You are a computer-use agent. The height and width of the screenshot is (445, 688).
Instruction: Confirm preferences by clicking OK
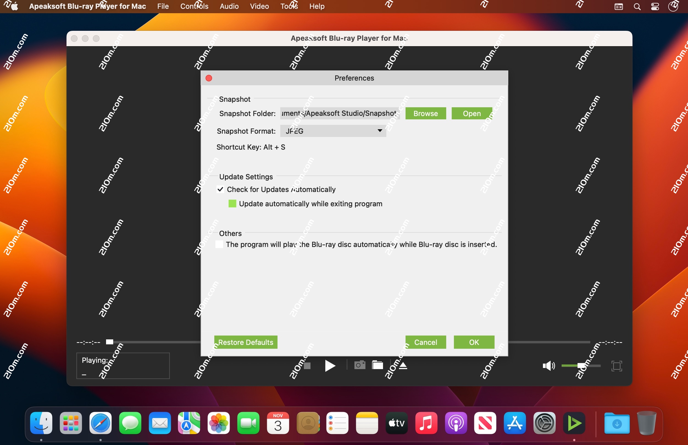coord(474,342)
